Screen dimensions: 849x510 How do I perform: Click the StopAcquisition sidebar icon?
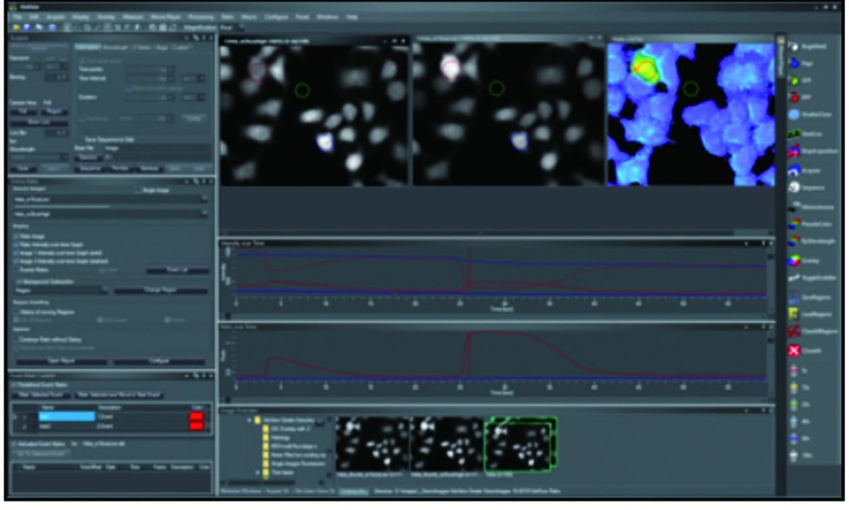pyautogui.click(x=795, y=151)
